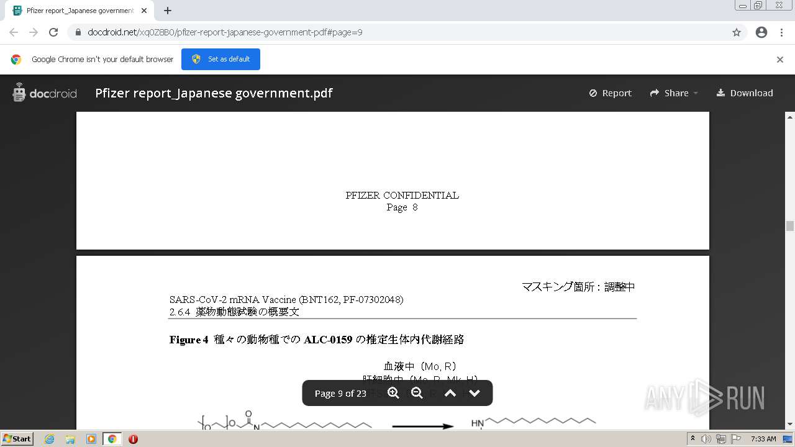Click the scrollbar up arrow
The height and width of the screenshot is (447, 795).
point(790,117)
